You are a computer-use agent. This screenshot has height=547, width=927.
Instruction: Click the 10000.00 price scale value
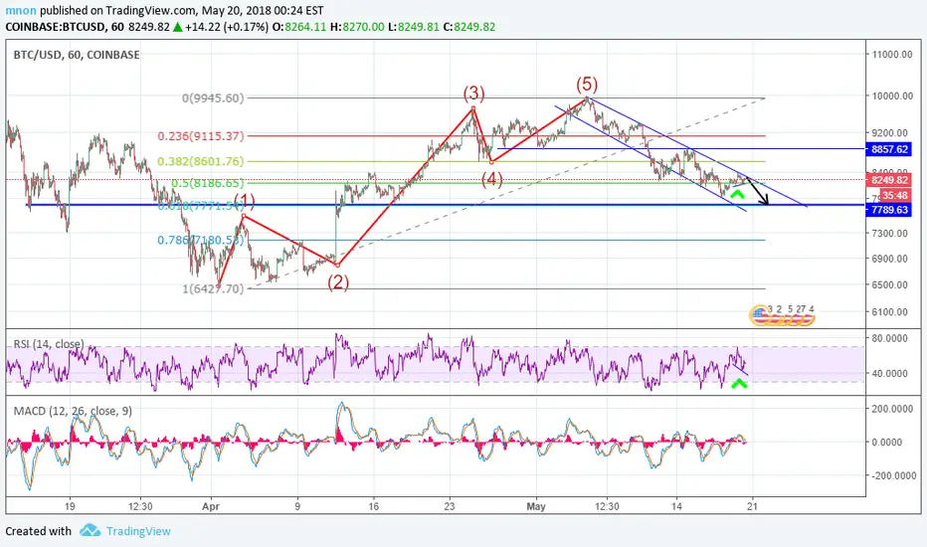click(x=892, y=95)
